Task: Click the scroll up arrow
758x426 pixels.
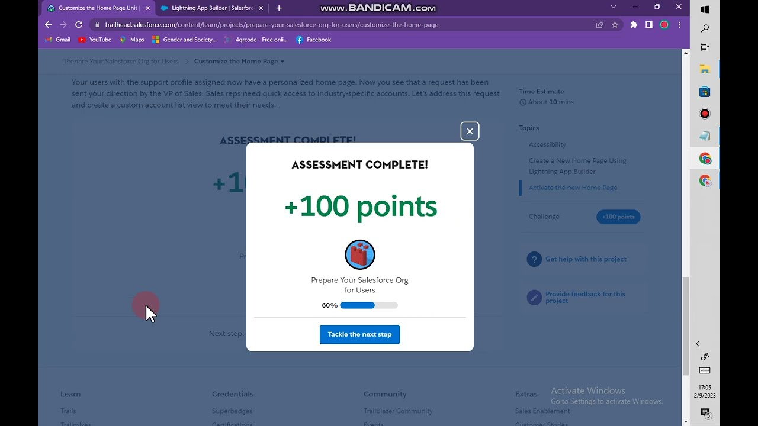Action: (x=686, y=53)
